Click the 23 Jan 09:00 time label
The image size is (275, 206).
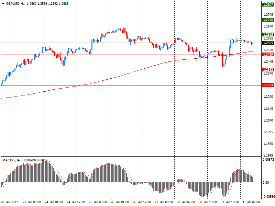click(x=32, y=202)
